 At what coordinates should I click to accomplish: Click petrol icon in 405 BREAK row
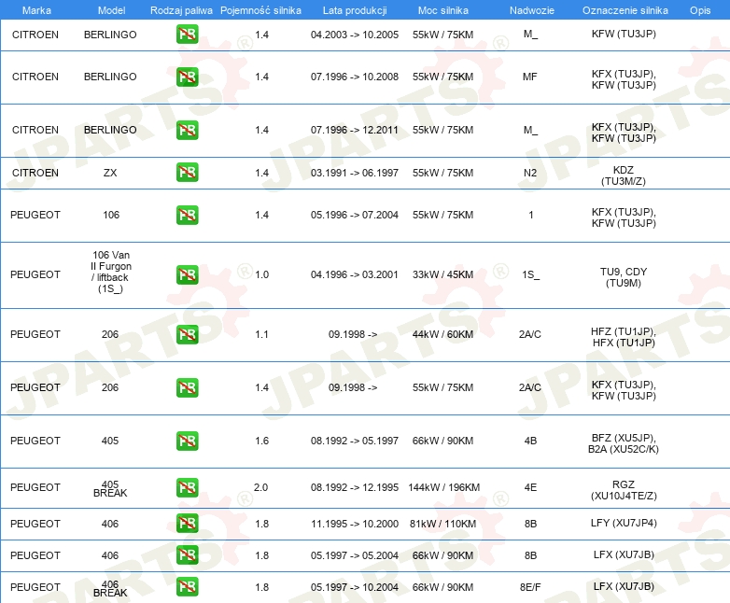point(187,487)
